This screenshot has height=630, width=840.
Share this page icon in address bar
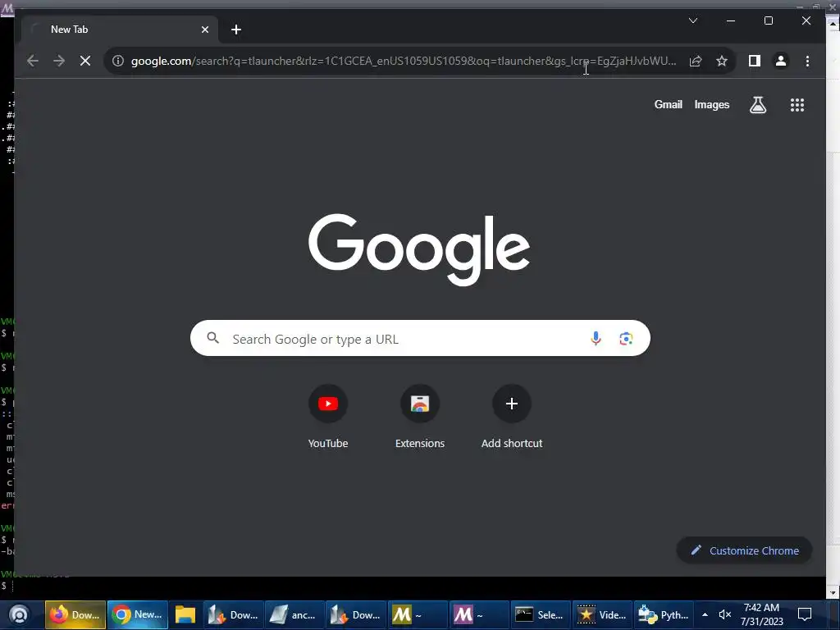click(696, 61)
